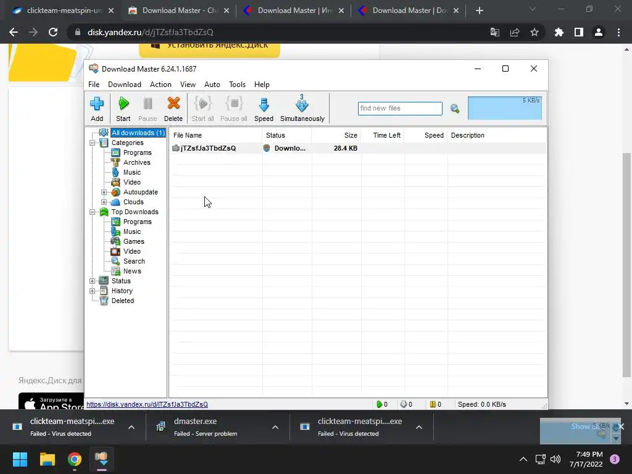Viewport: 632px width, 474px height.
Task: Click the Pause toolbar icon
Action: [148, 109]
